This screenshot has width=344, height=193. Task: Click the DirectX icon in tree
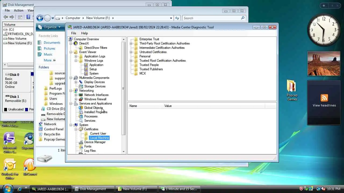click(x=76, y=43)
